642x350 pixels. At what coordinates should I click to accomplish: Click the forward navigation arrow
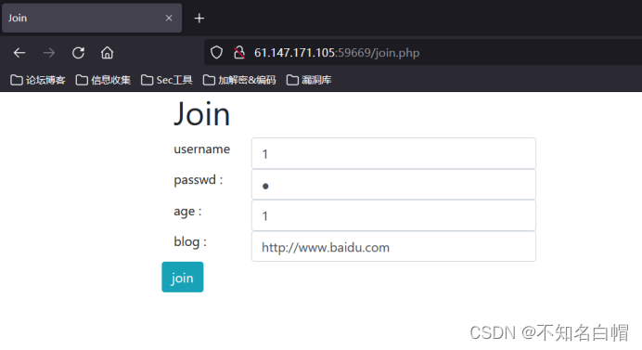pos(49,53)
